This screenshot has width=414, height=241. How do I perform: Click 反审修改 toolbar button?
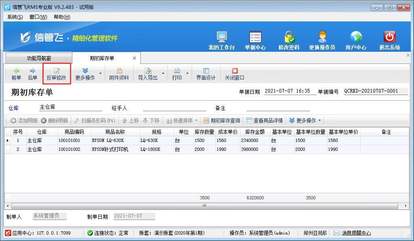(x=57, y=74)
